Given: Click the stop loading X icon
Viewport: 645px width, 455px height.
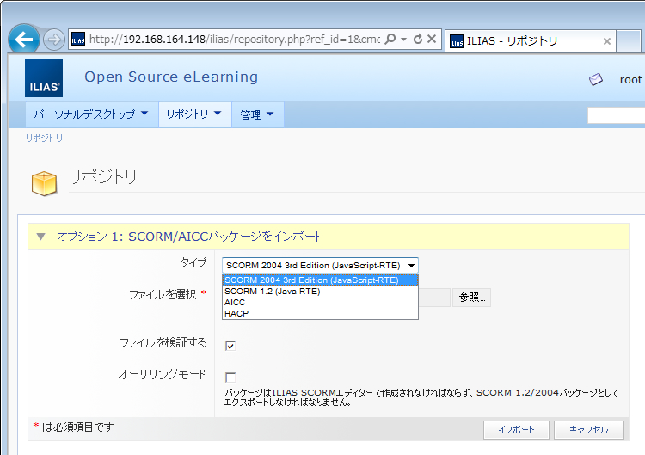Looking at the screenshot, I should 432,40.
